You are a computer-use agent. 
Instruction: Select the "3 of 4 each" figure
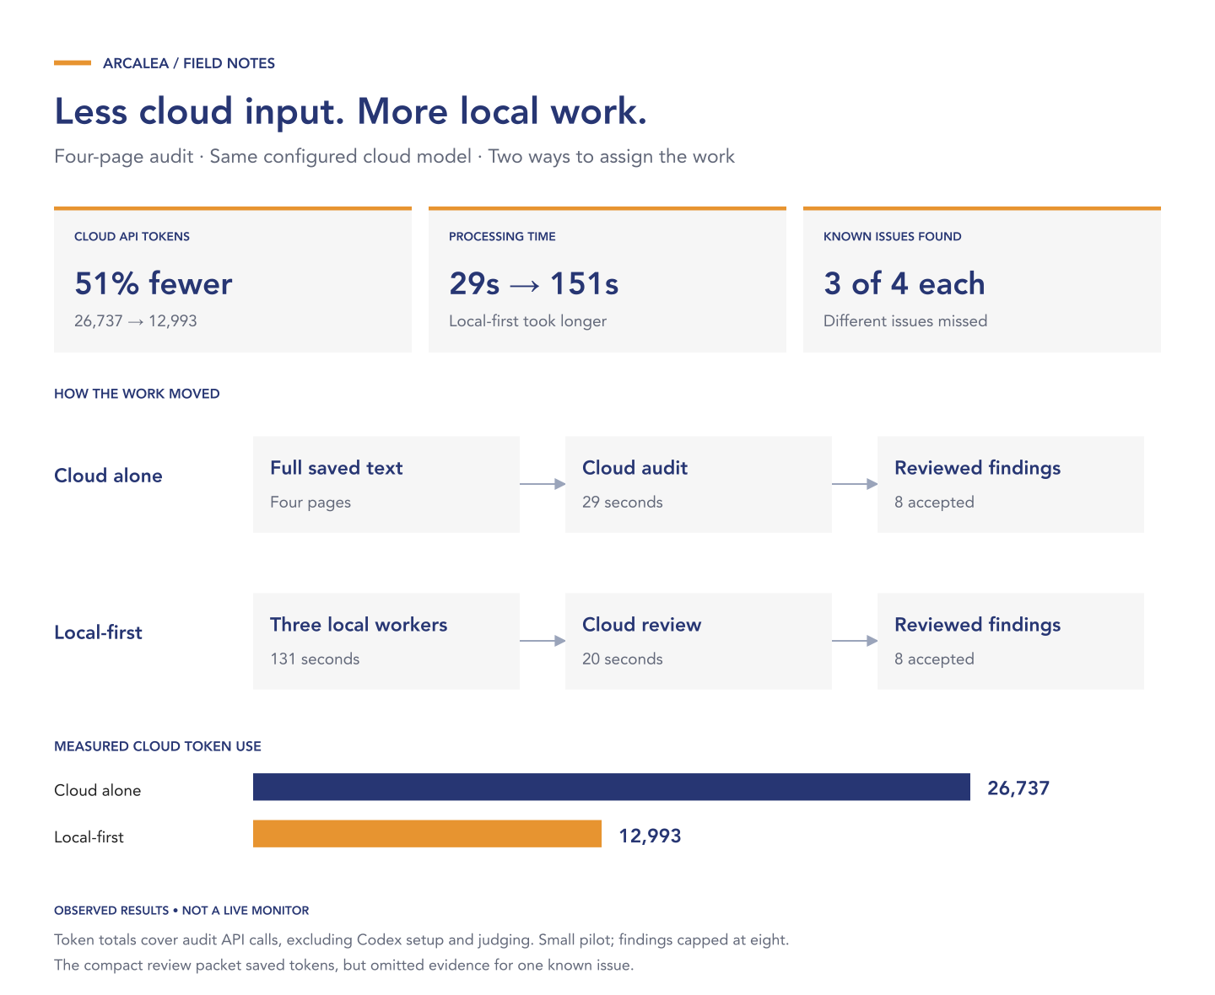(x=904, y=283)
